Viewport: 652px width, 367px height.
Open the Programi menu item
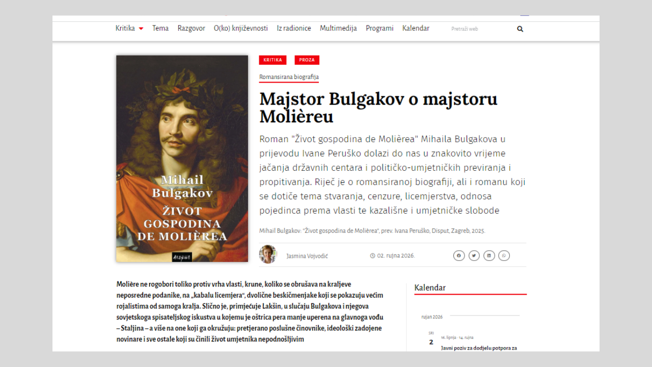point(379,29)
